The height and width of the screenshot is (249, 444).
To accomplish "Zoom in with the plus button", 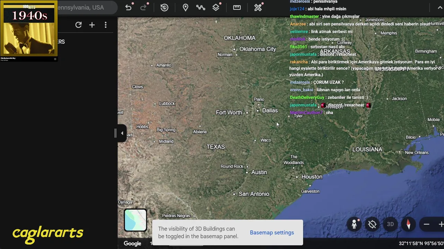I will pos(441,224).
